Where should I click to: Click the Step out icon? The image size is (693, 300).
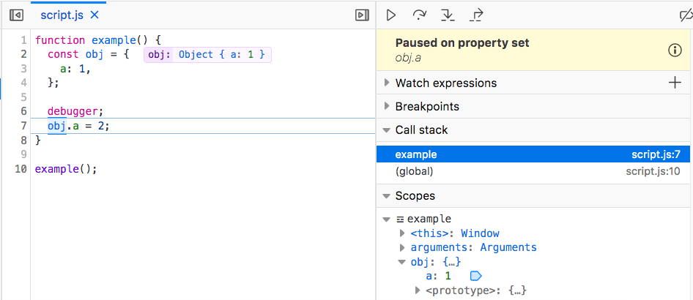(476, 15)
